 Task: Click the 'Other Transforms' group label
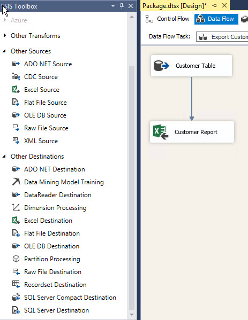(35, 36)
